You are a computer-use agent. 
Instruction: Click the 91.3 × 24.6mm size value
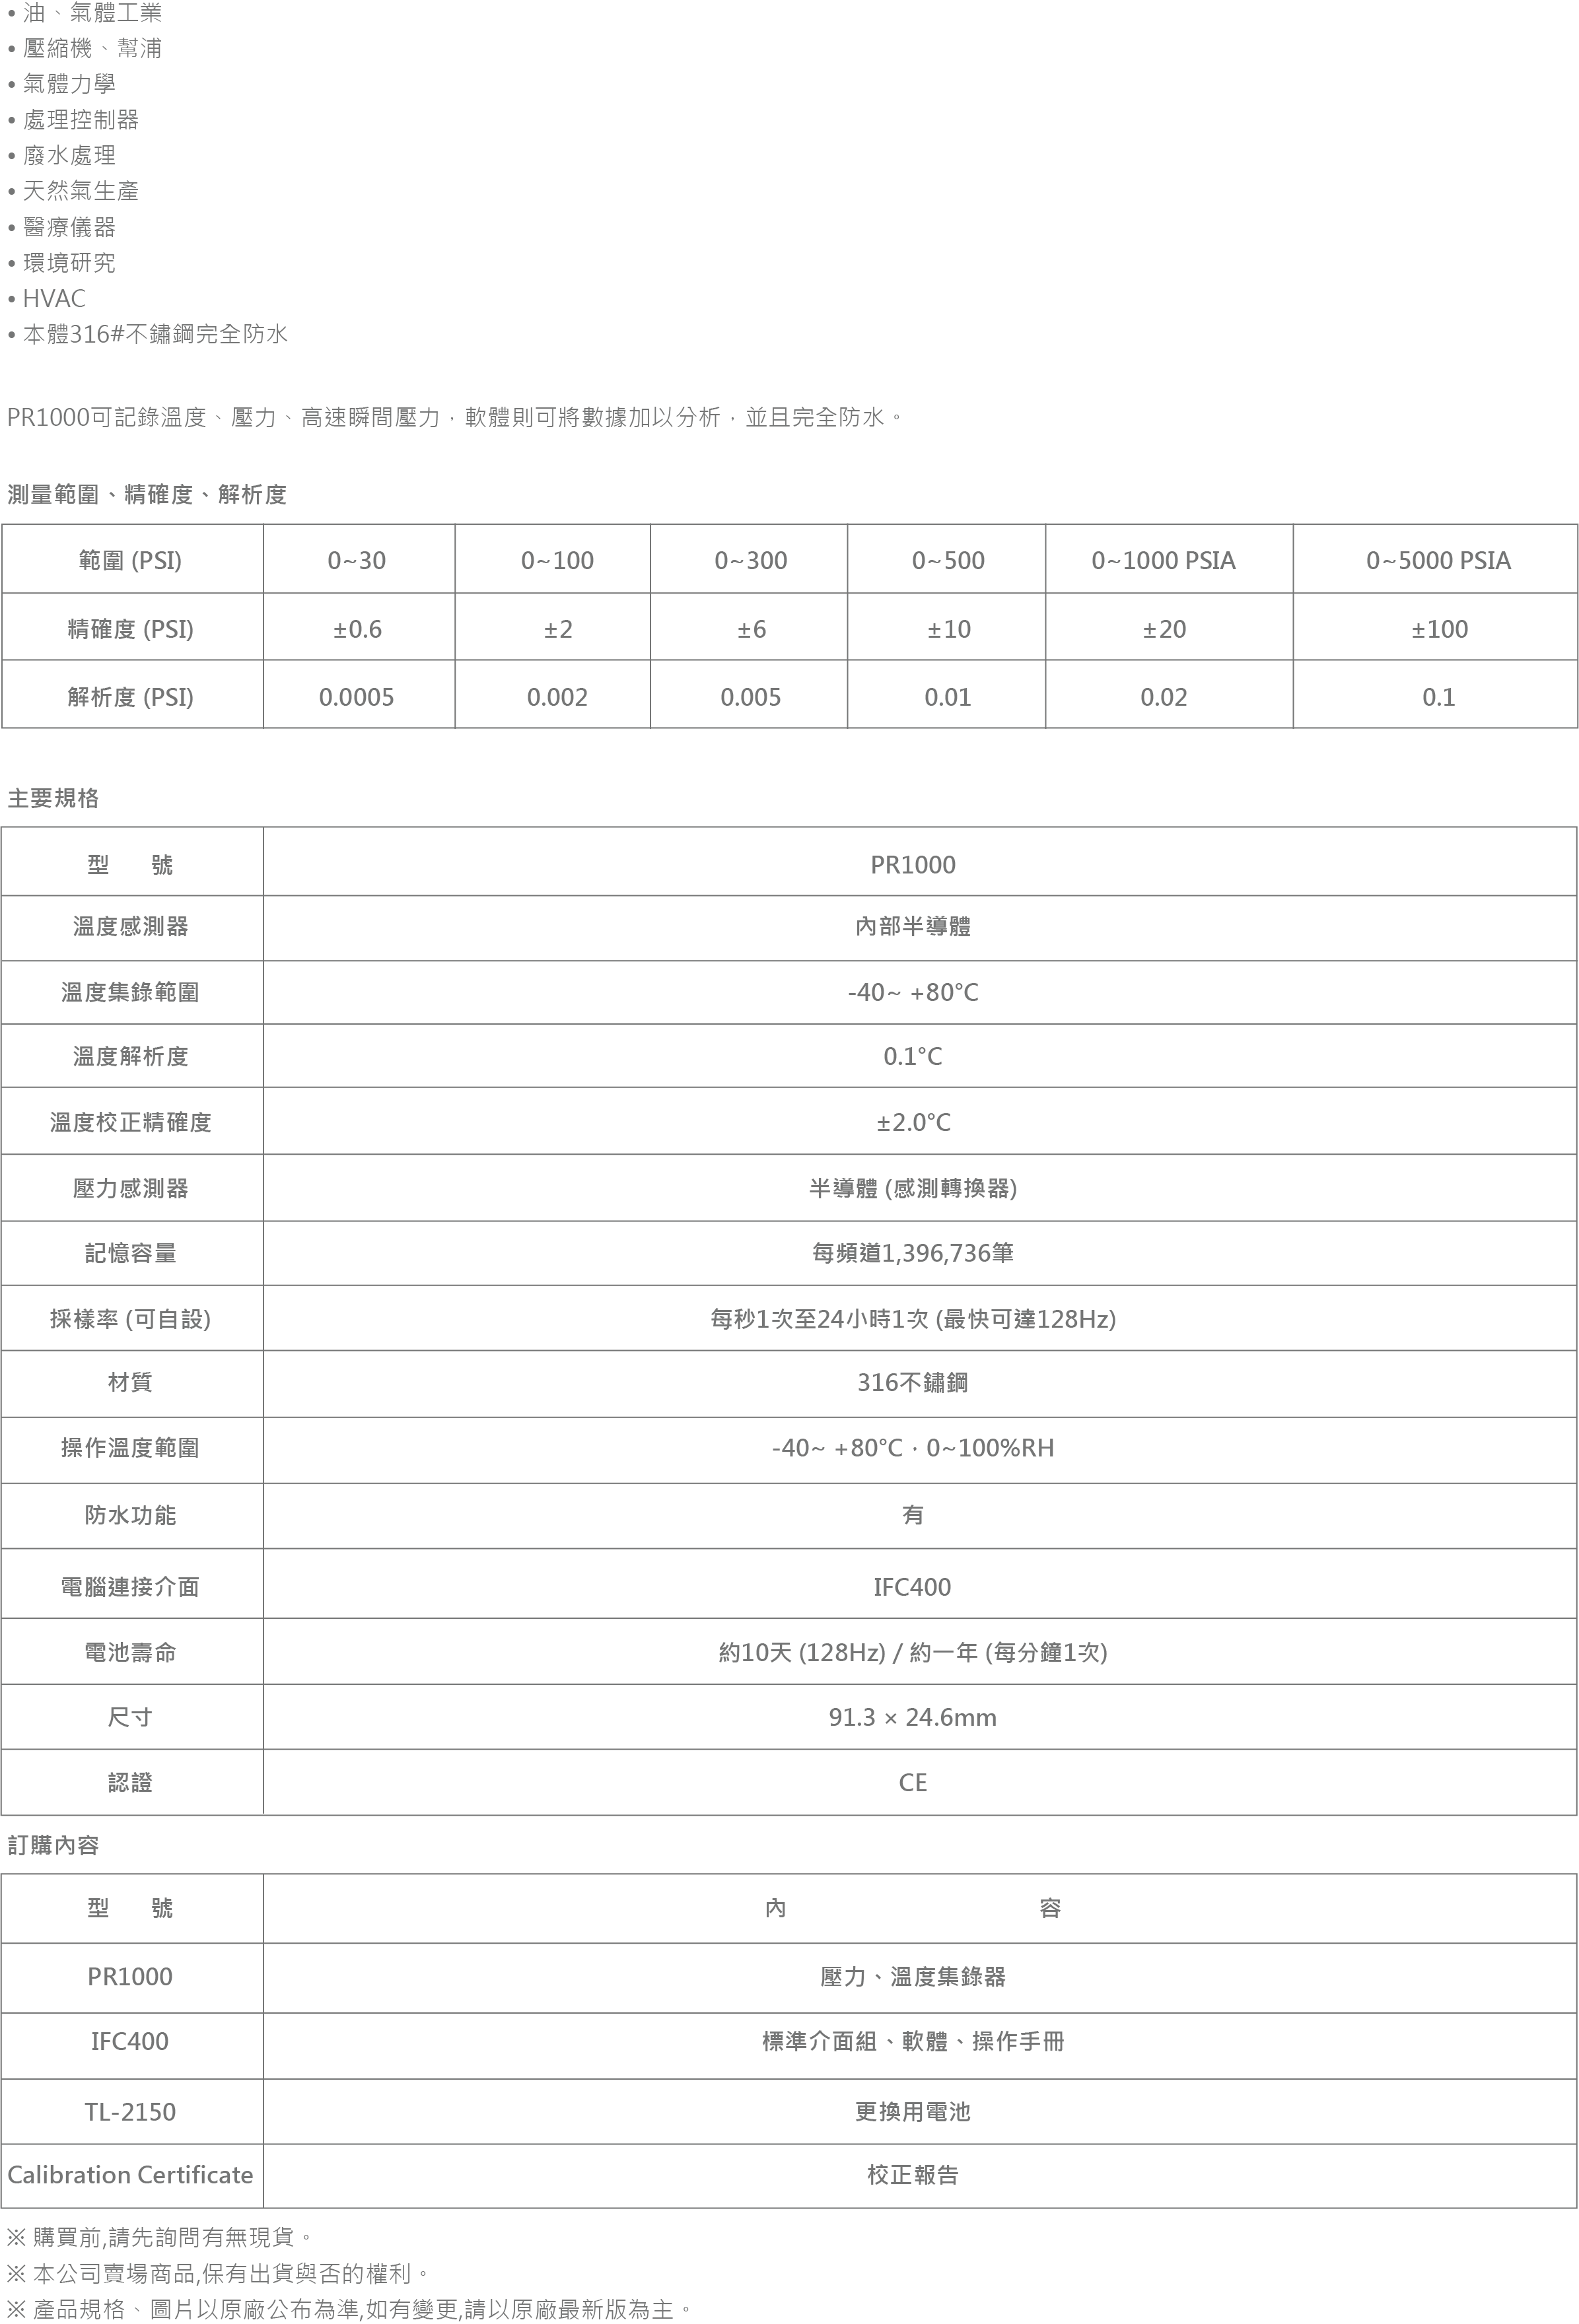pyautogui.click(x=913, y=1718)
